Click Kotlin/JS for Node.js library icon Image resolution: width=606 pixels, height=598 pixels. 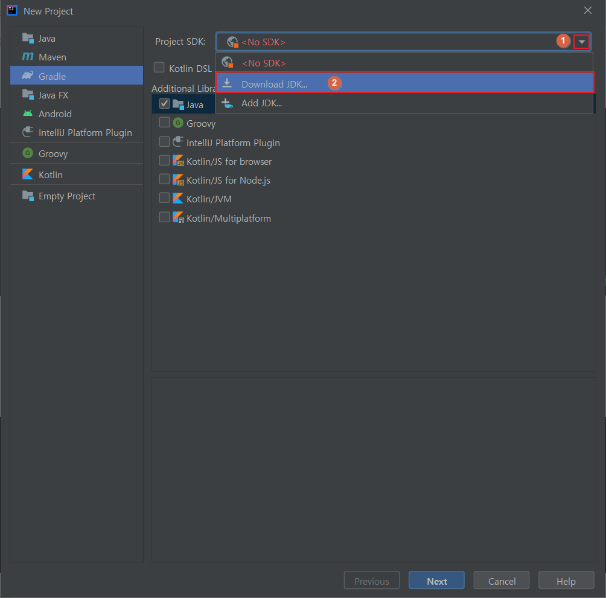pyautogui.click(x=178, y=180)
